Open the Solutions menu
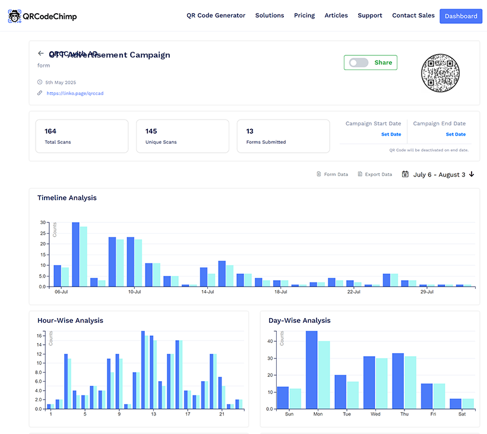This screenshot has width=487, height=434. coord(270,15)
